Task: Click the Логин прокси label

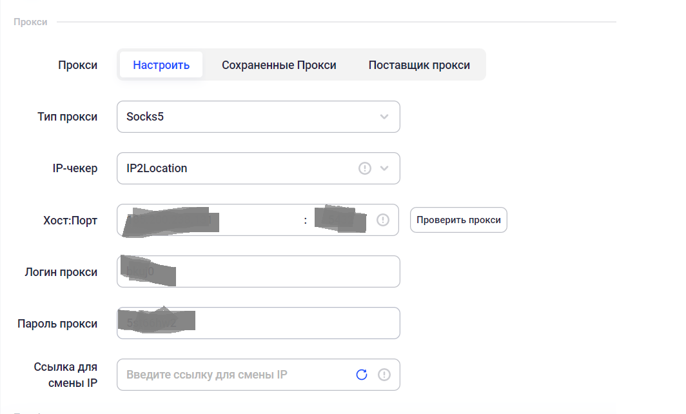Action: (x=61, y=271)
